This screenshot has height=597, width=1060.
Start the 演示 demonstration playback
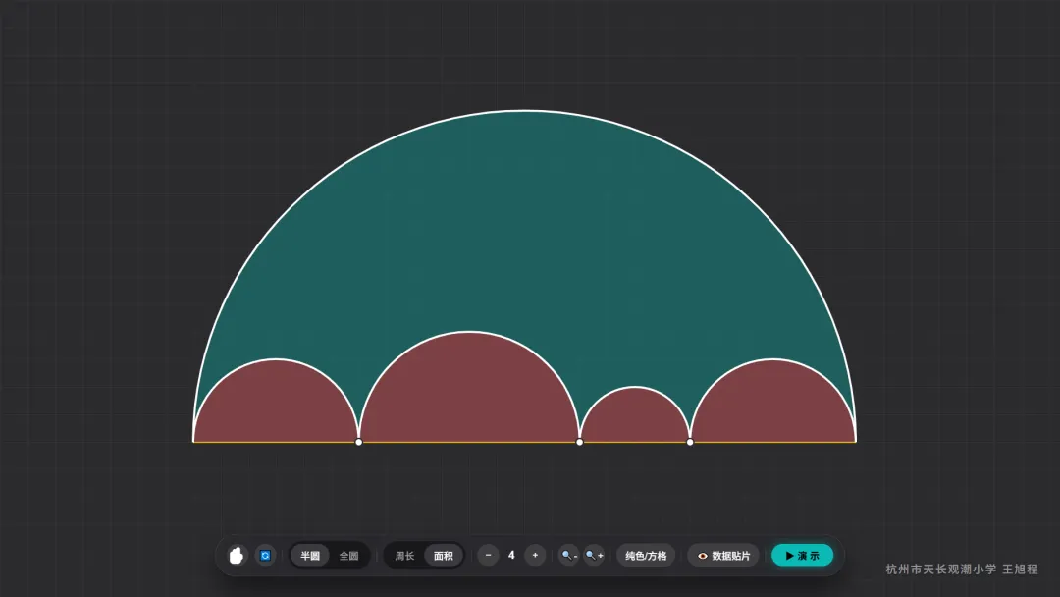(803, 555)
